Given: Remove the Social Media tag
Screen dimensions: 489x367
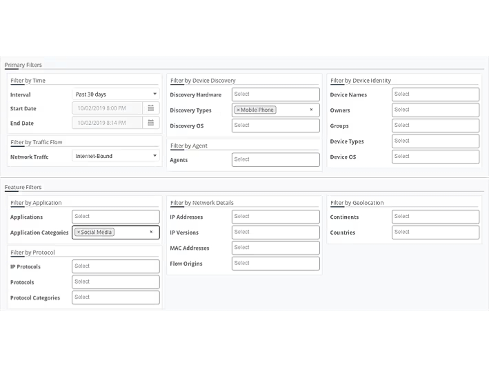Looking at the screenshot, I should (x=79, y=232).
